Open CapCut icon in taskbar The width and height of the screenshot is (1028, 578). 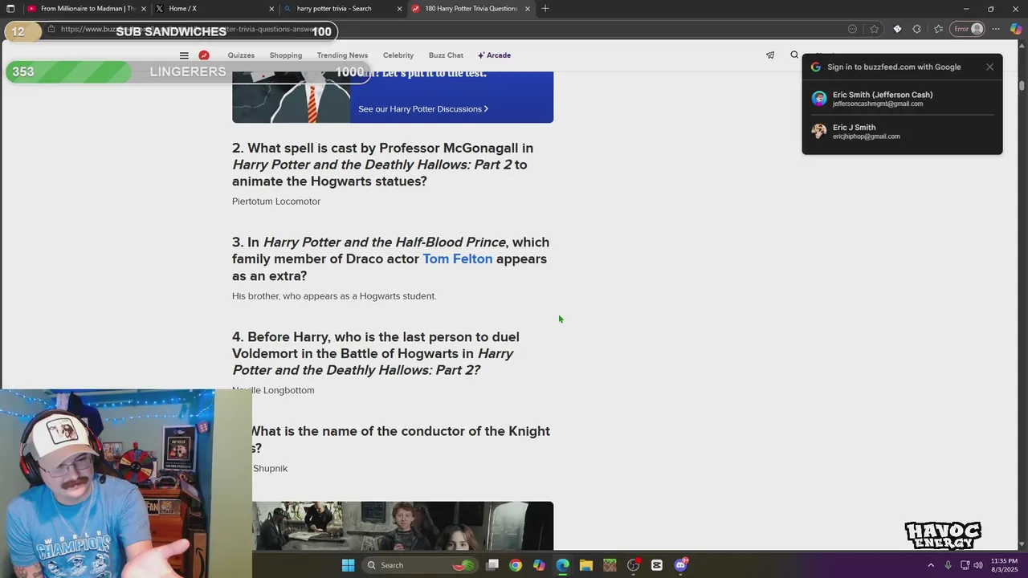pyautogui.click(x=657, y=565)
